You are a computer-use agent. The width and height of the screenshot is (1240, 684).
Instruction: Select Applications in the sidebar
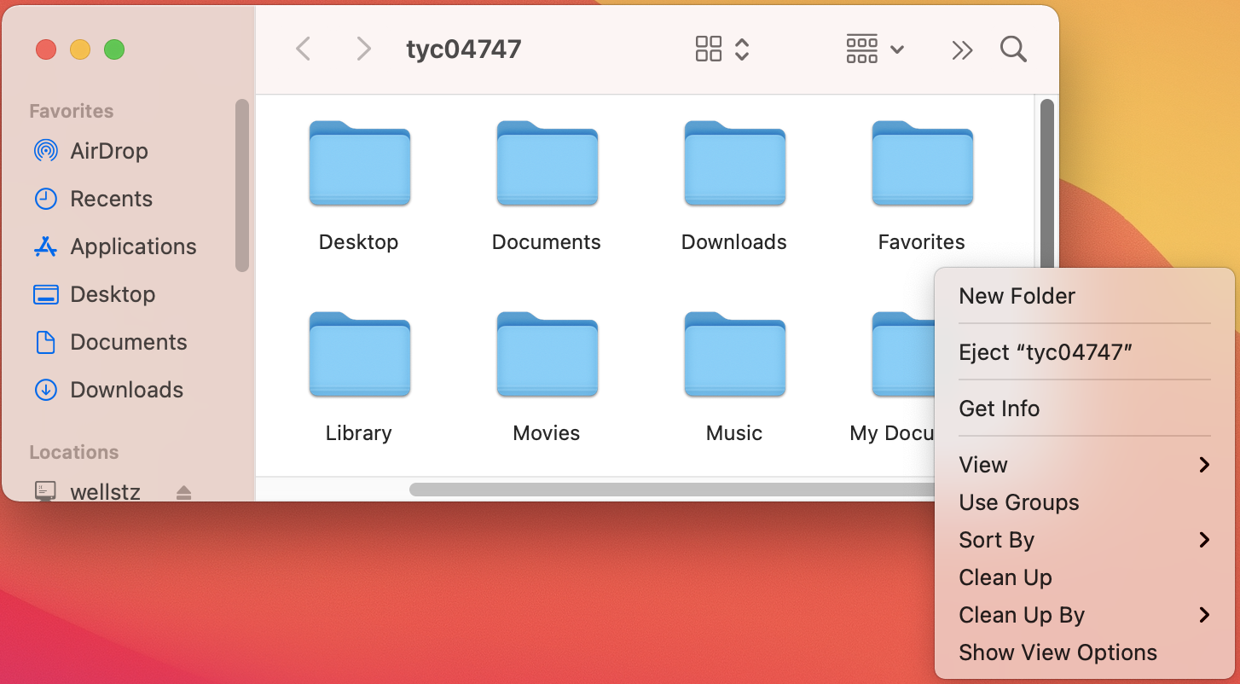[x=133, y=246]
